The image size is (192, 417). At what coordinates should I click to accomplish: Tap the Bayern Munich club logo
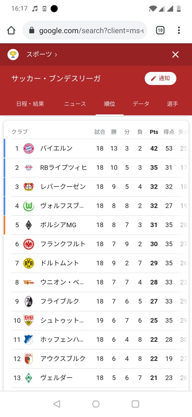point(29,148)
